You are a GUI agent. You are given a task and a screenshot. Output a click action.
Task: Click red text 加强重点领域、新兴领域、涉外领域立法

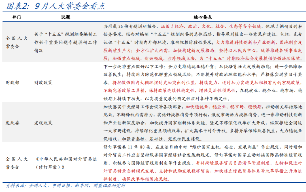(153, 58)
